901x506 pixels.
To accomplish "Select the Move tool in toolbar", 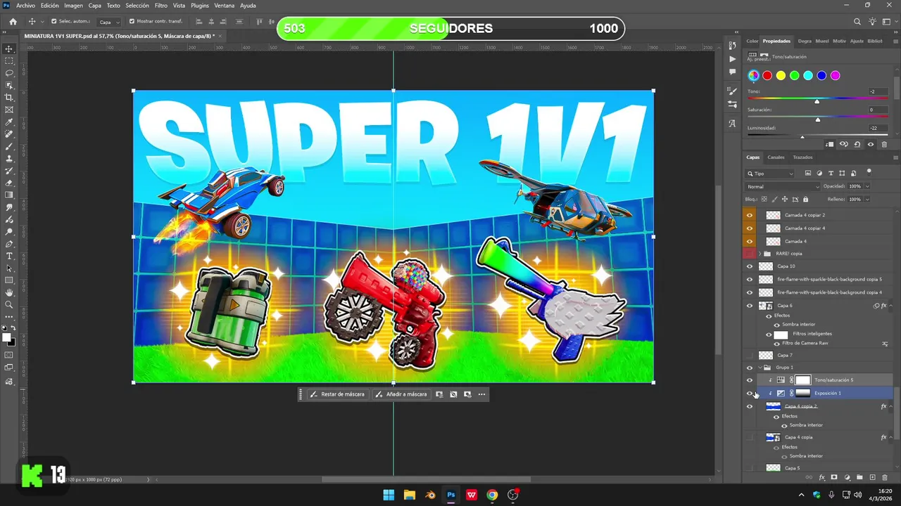I will [x=9, y=48].
